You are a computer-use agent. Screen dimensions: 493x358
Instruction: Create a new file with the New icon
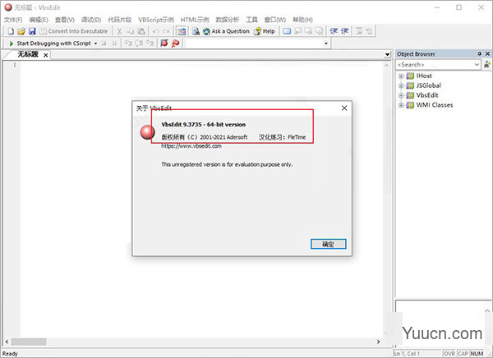[x=11, y=31]
